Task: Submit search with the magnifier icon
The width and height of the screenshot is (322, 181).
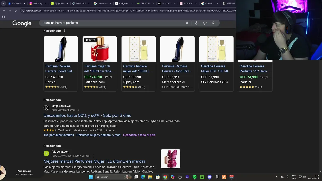Action: 213,23
